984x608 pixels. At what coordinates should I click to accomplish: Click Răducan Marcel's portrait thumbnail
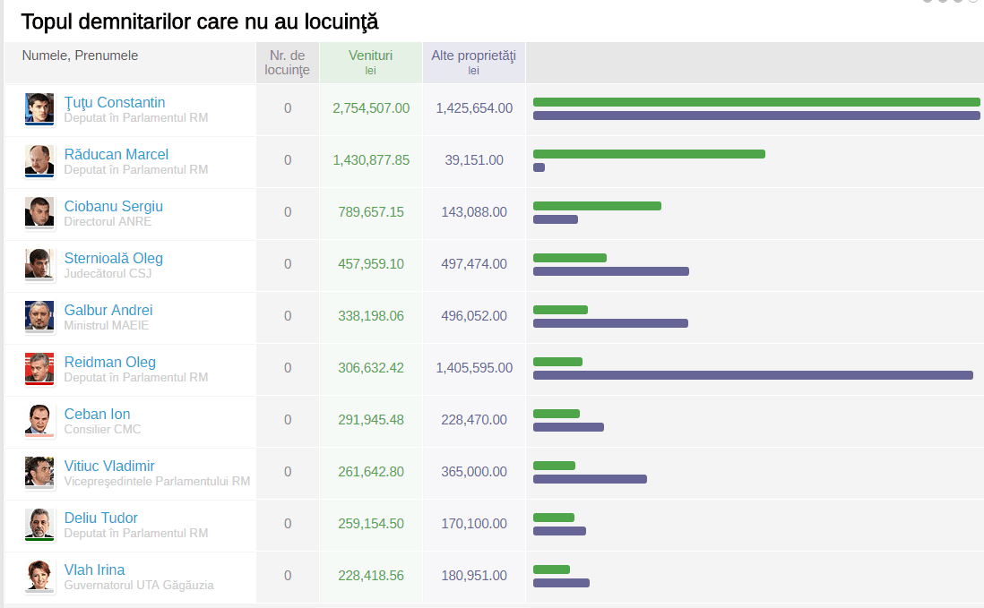(39, 160)
